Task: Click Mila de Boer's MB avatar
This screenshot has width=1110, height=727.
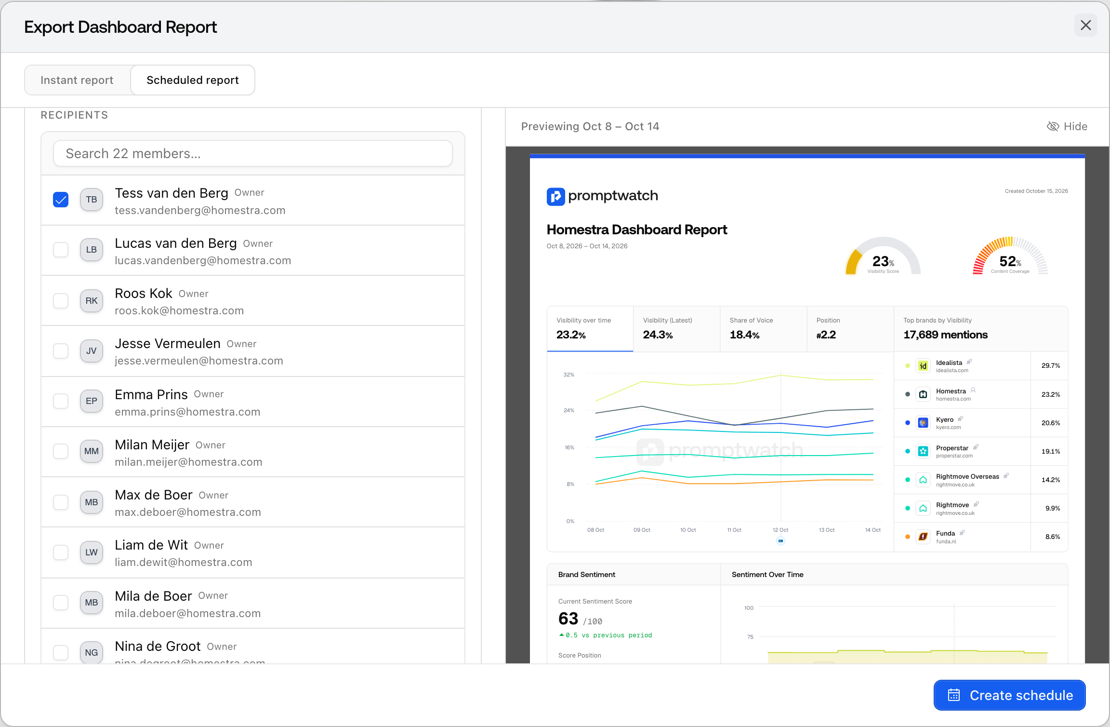Action: tap(92, 603)
